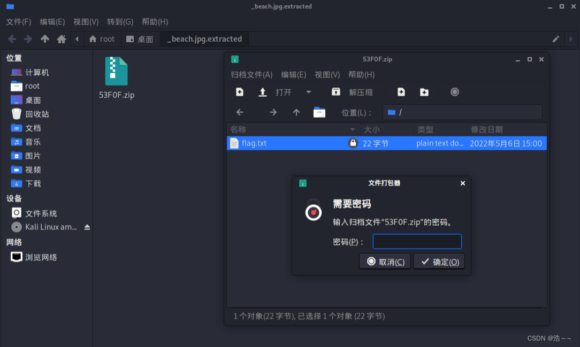Viewport: 580px width, 347px height.
Task: Click the navigate up arrow in archive toolbar
Action: (x=295, y=112)
